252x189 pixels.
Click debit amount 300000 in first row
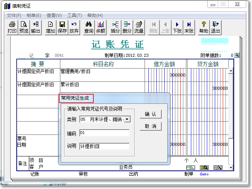pos(178,75)
